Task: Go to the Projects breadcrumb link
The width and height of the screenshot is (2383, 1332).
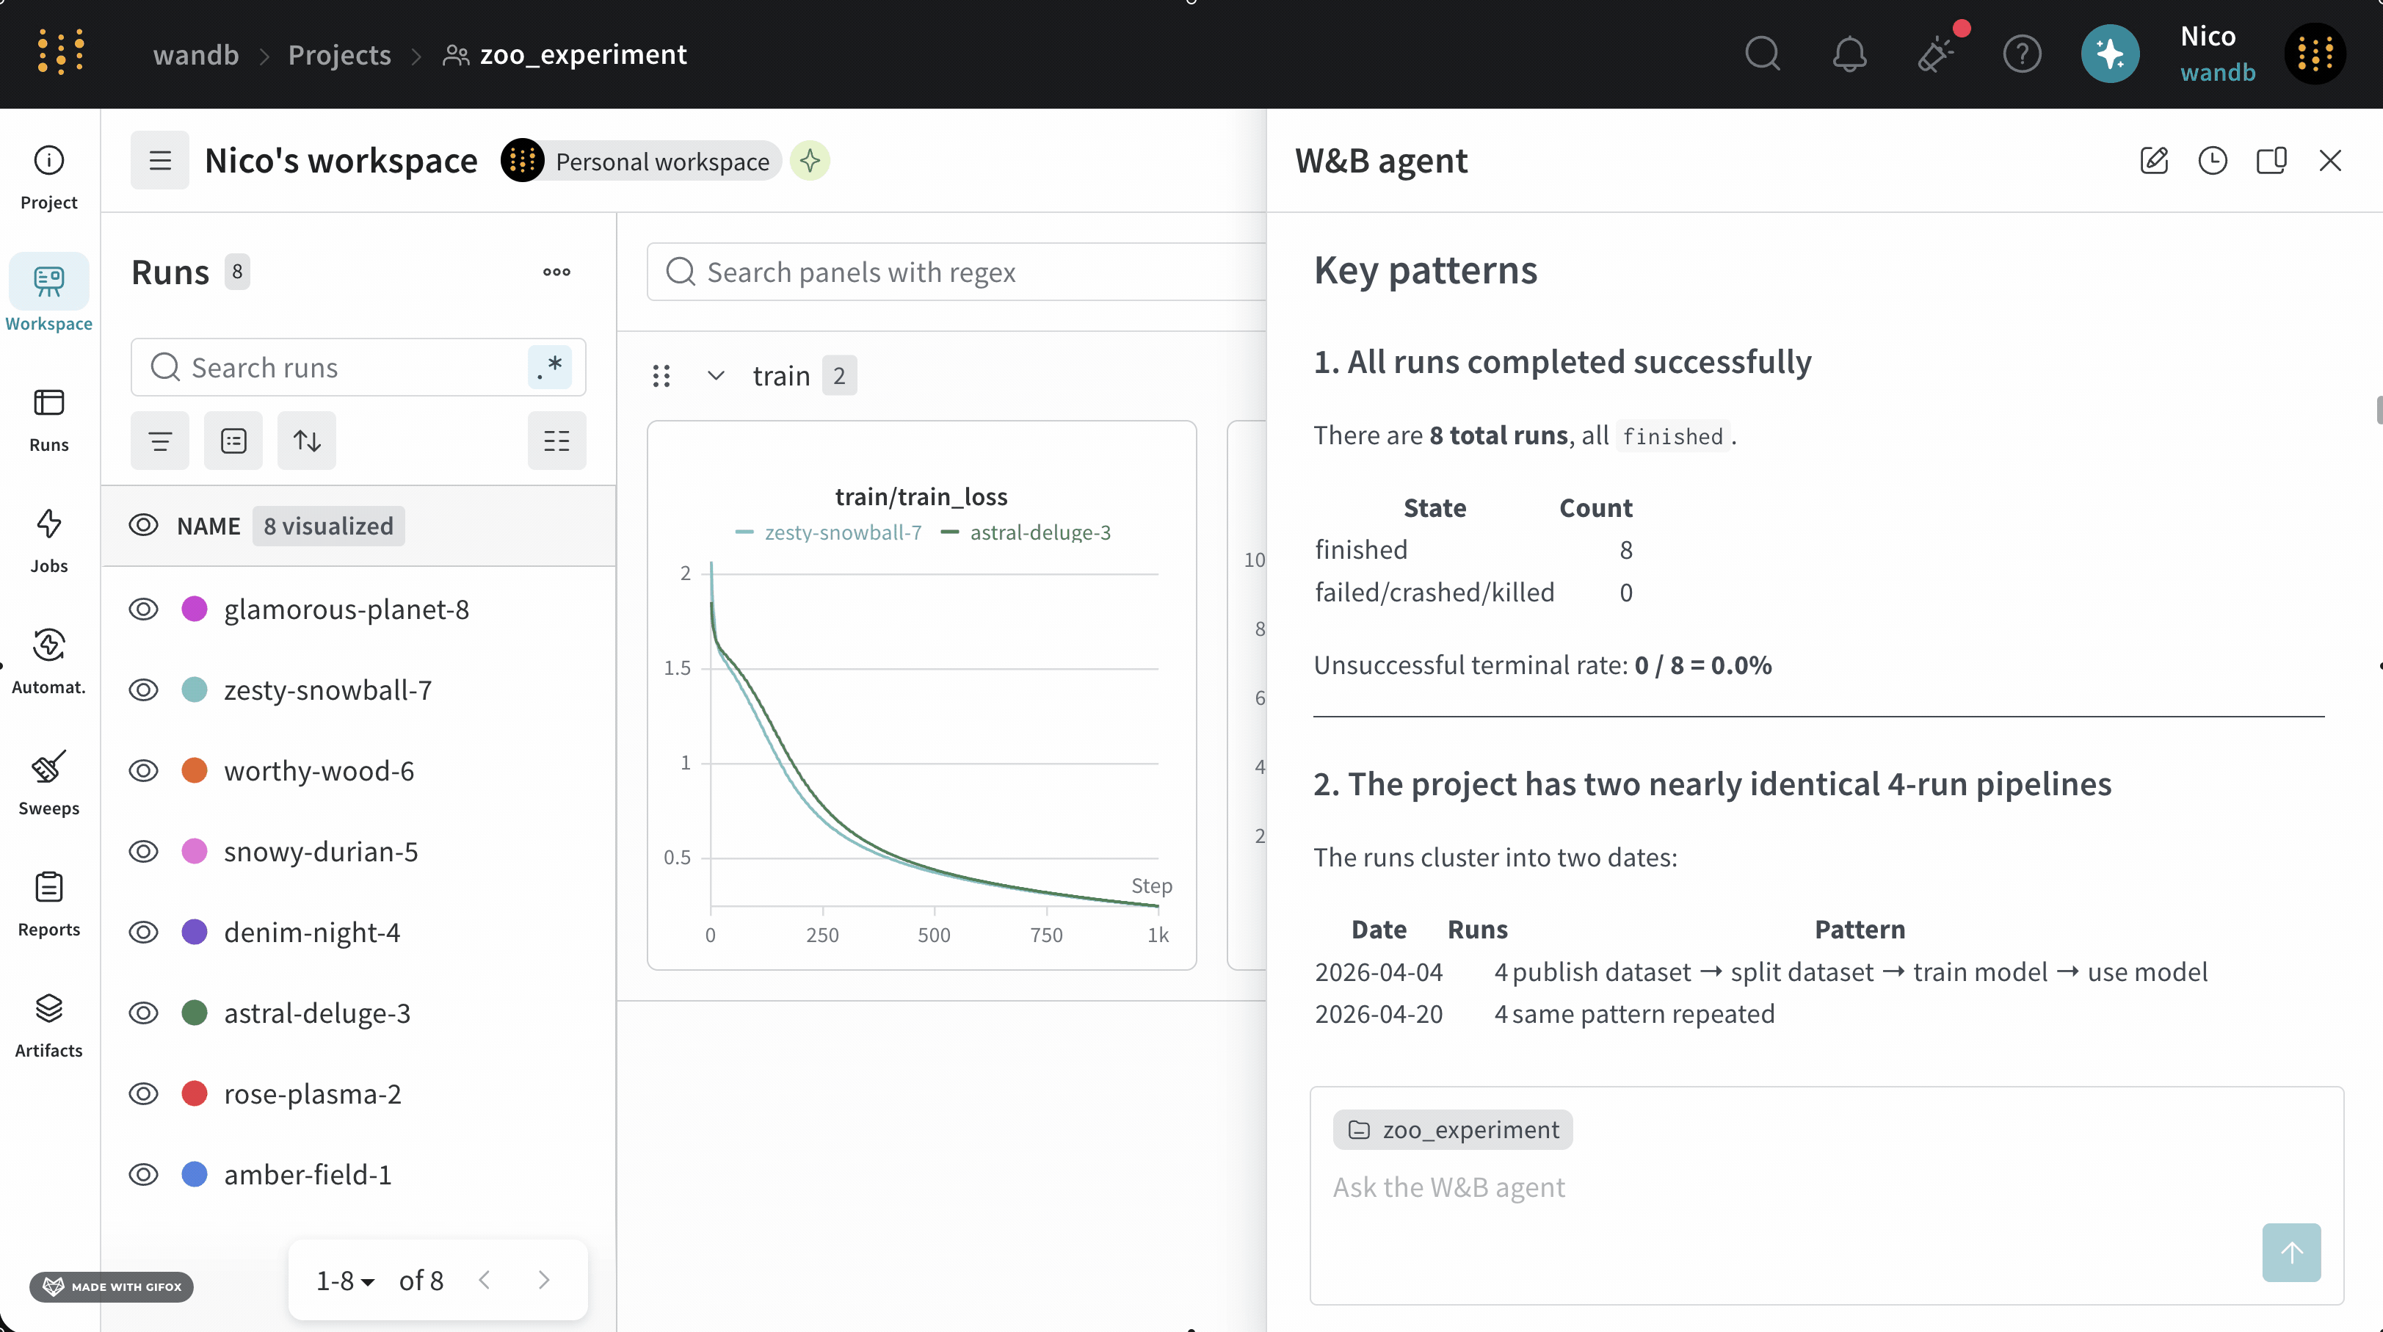Action: click(339, 54)
